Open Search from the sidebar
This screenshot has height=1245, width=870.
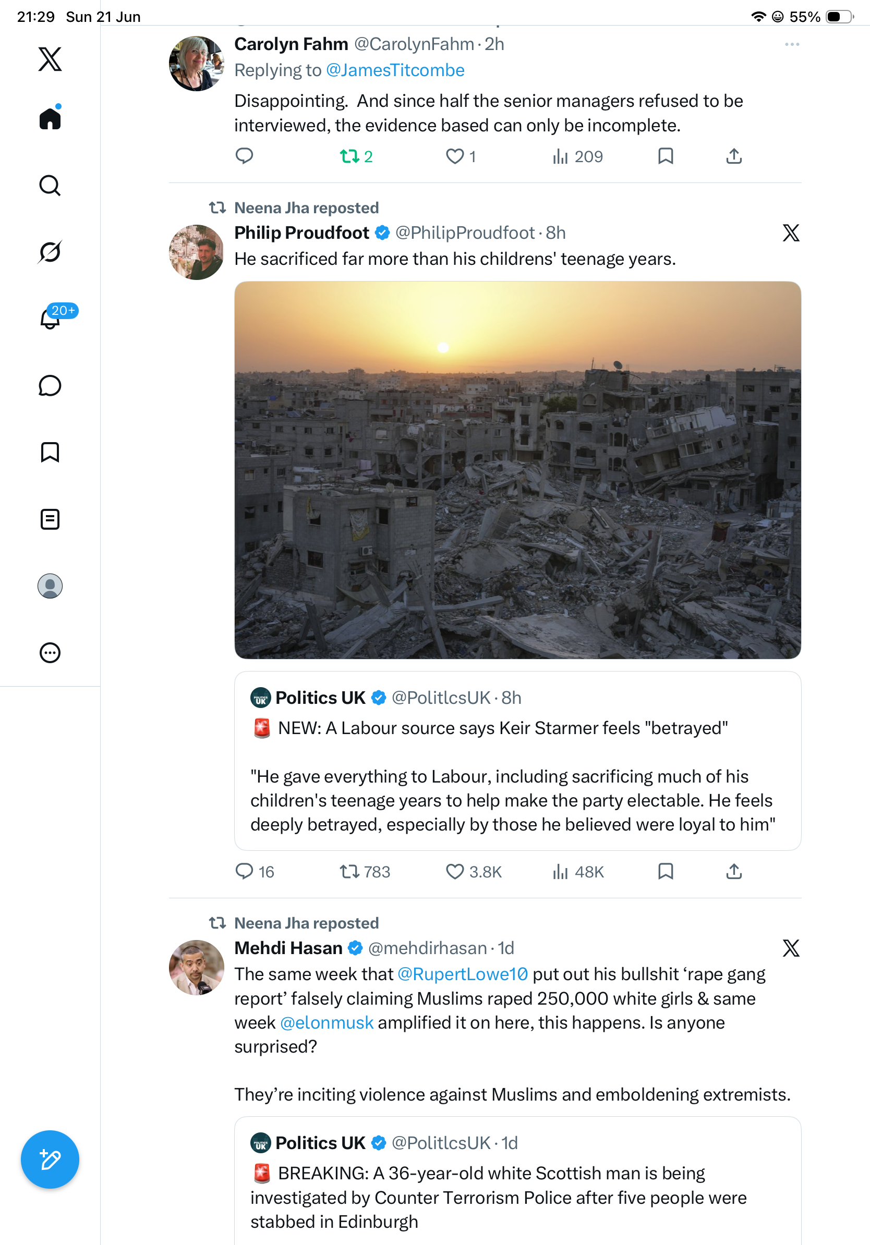click(50, 186)
